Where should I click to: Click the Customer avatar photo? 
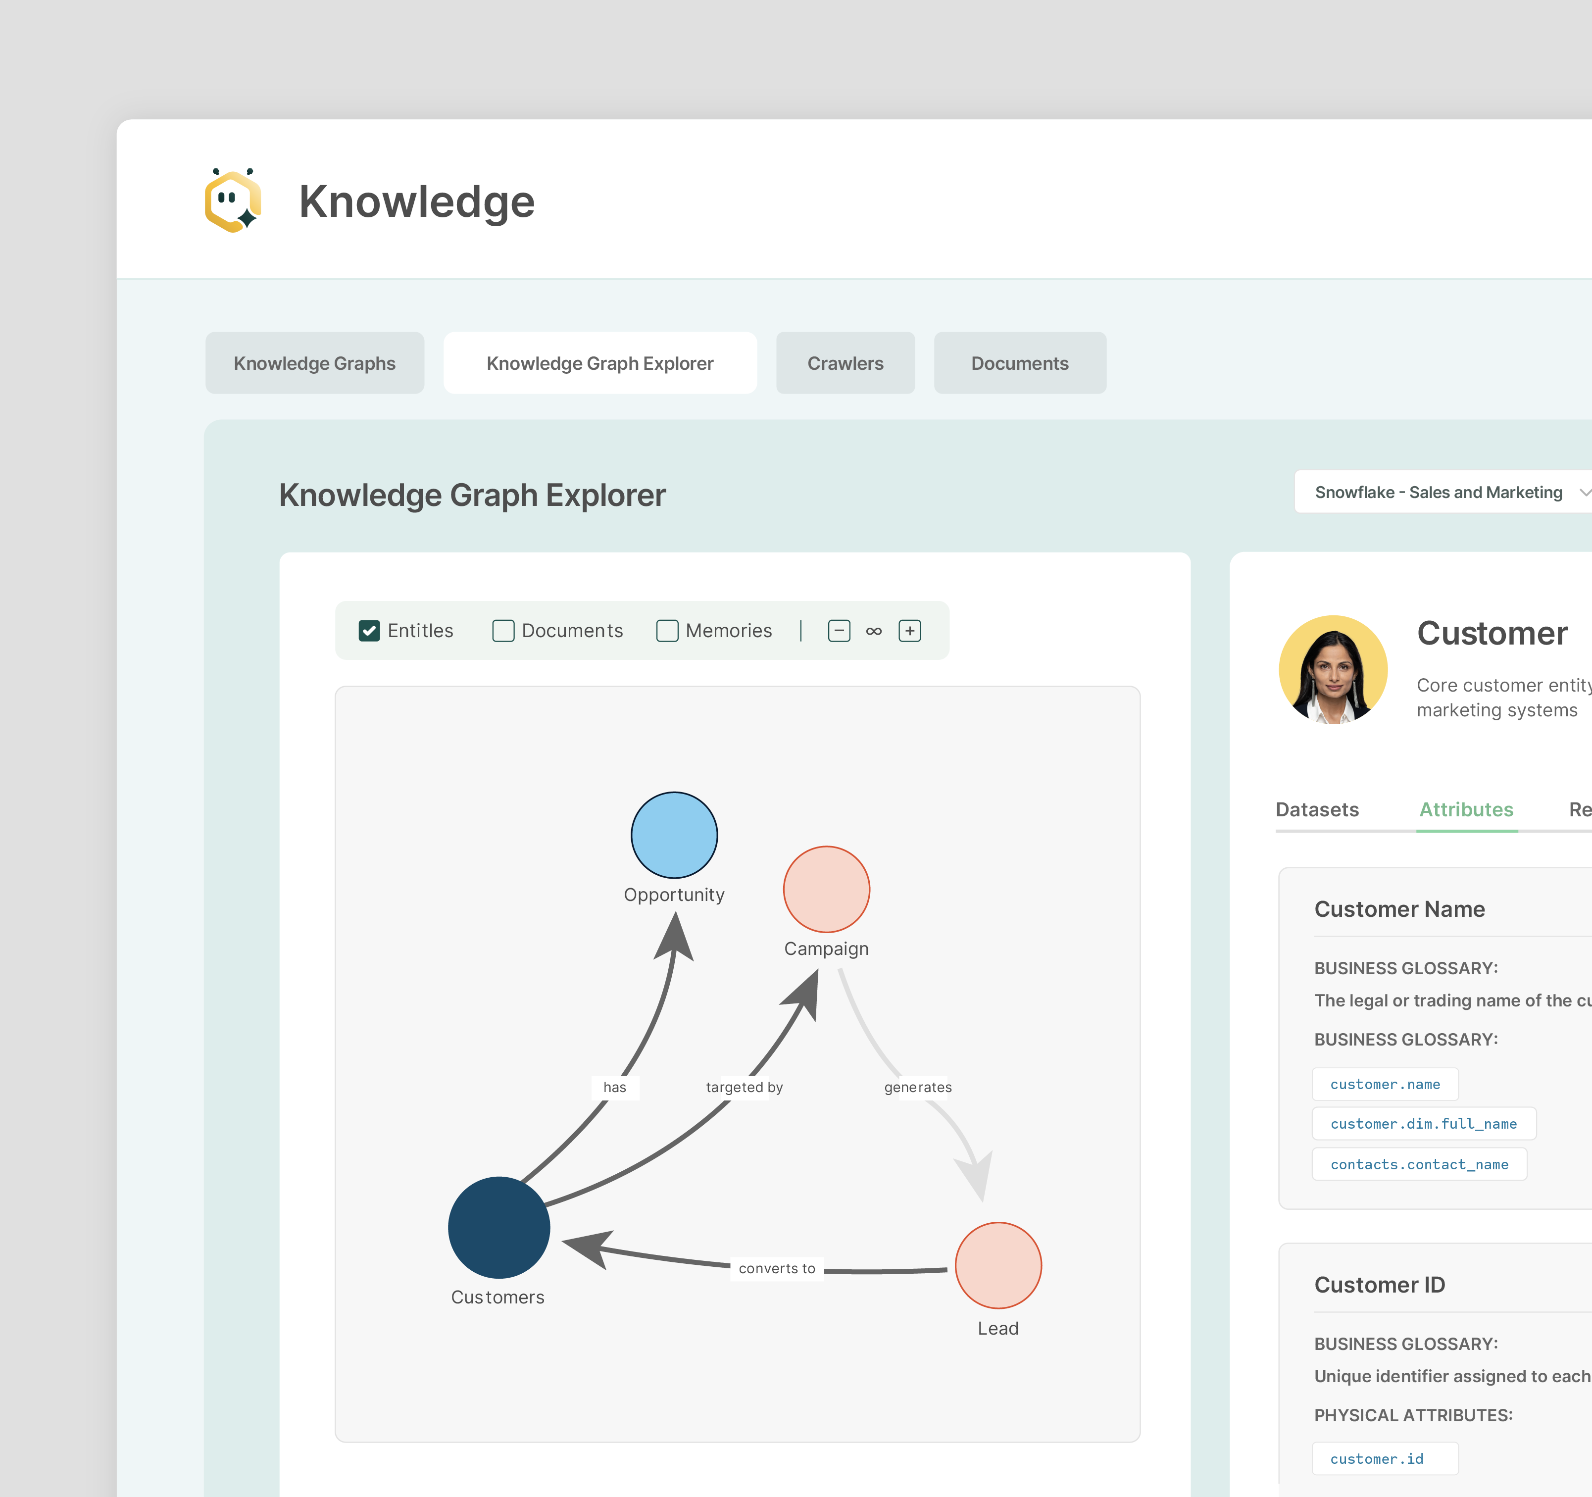pyautogui.click(x=1333, y=670)
